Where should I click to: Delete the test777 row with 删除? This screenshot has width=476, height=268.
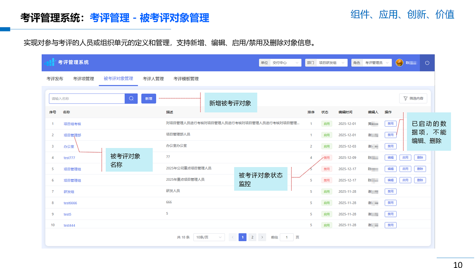pos(420,158)
